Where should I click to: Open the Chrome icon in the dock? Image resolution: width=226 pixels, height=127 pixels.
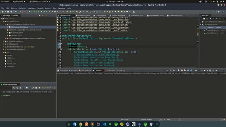81,124
